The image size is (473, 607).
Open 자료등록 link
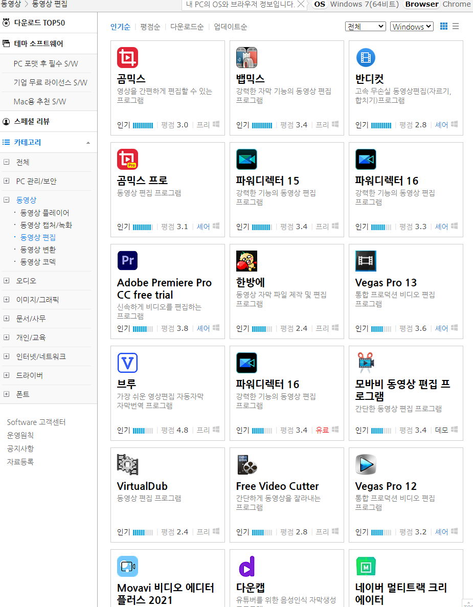20,461
